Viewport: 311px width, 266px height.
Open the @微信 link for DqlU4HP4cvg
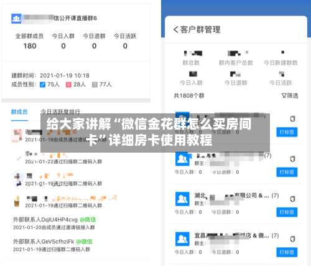(x=88, y=220)
